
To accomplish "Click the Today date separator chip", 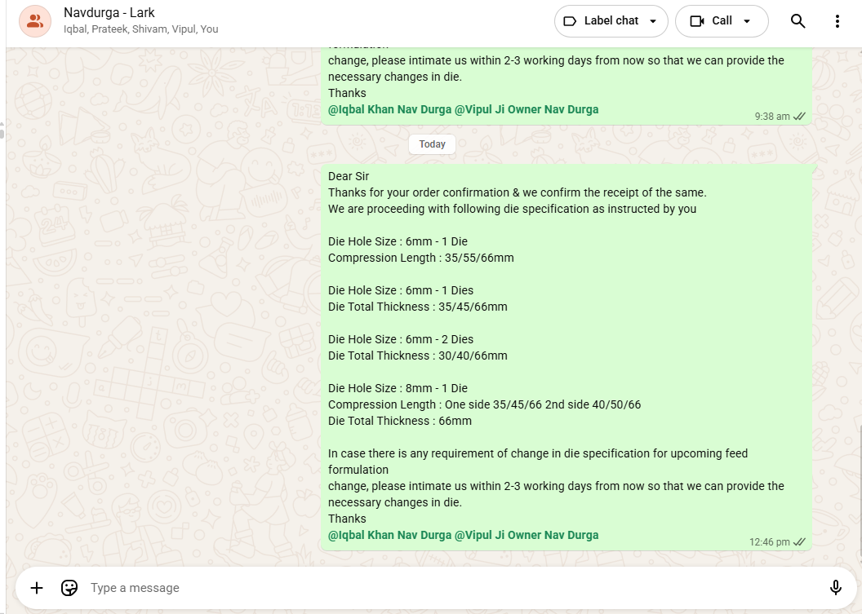I will click(432, 144).
